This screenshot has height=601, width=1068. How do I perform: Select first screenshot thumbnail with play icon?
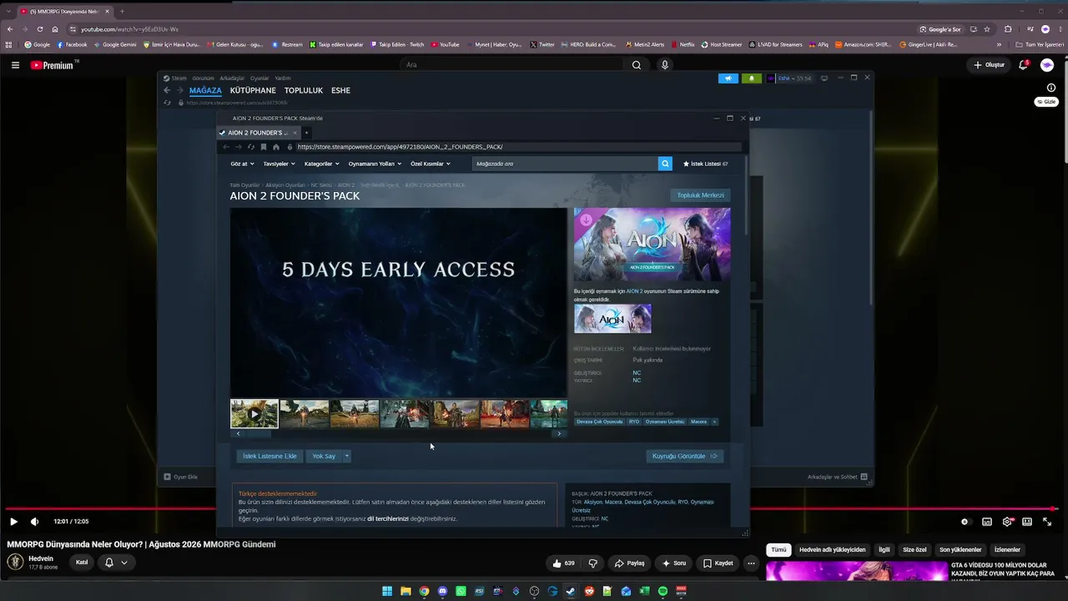tap(254, 413)
